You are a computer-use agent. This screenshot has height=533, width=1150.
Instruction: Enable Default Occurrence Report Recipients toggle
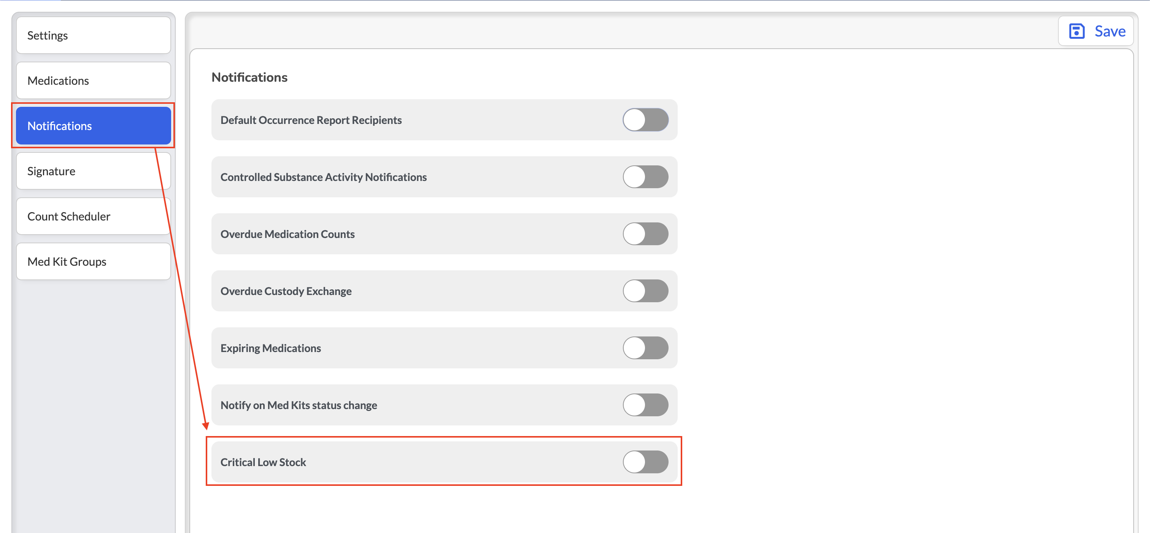pyautogui.click(x=645, y=120)
